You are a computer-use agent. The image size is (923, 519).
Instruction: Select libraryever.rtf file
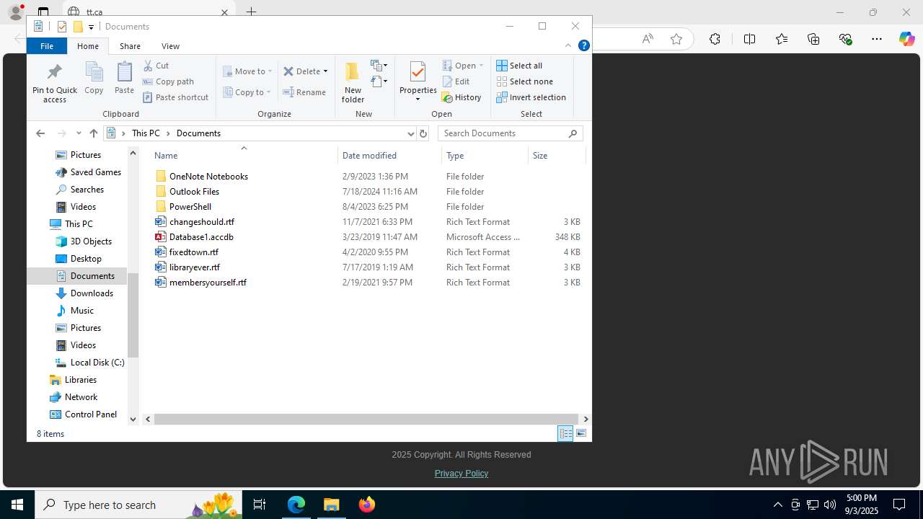pos(194,267)
